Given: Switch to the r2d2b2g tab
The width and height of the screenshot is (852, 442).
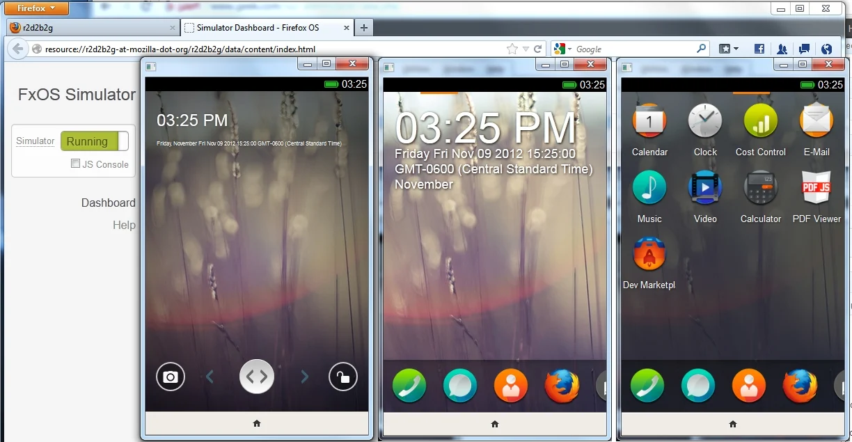Looking at the screenshot, I should 92,28.
